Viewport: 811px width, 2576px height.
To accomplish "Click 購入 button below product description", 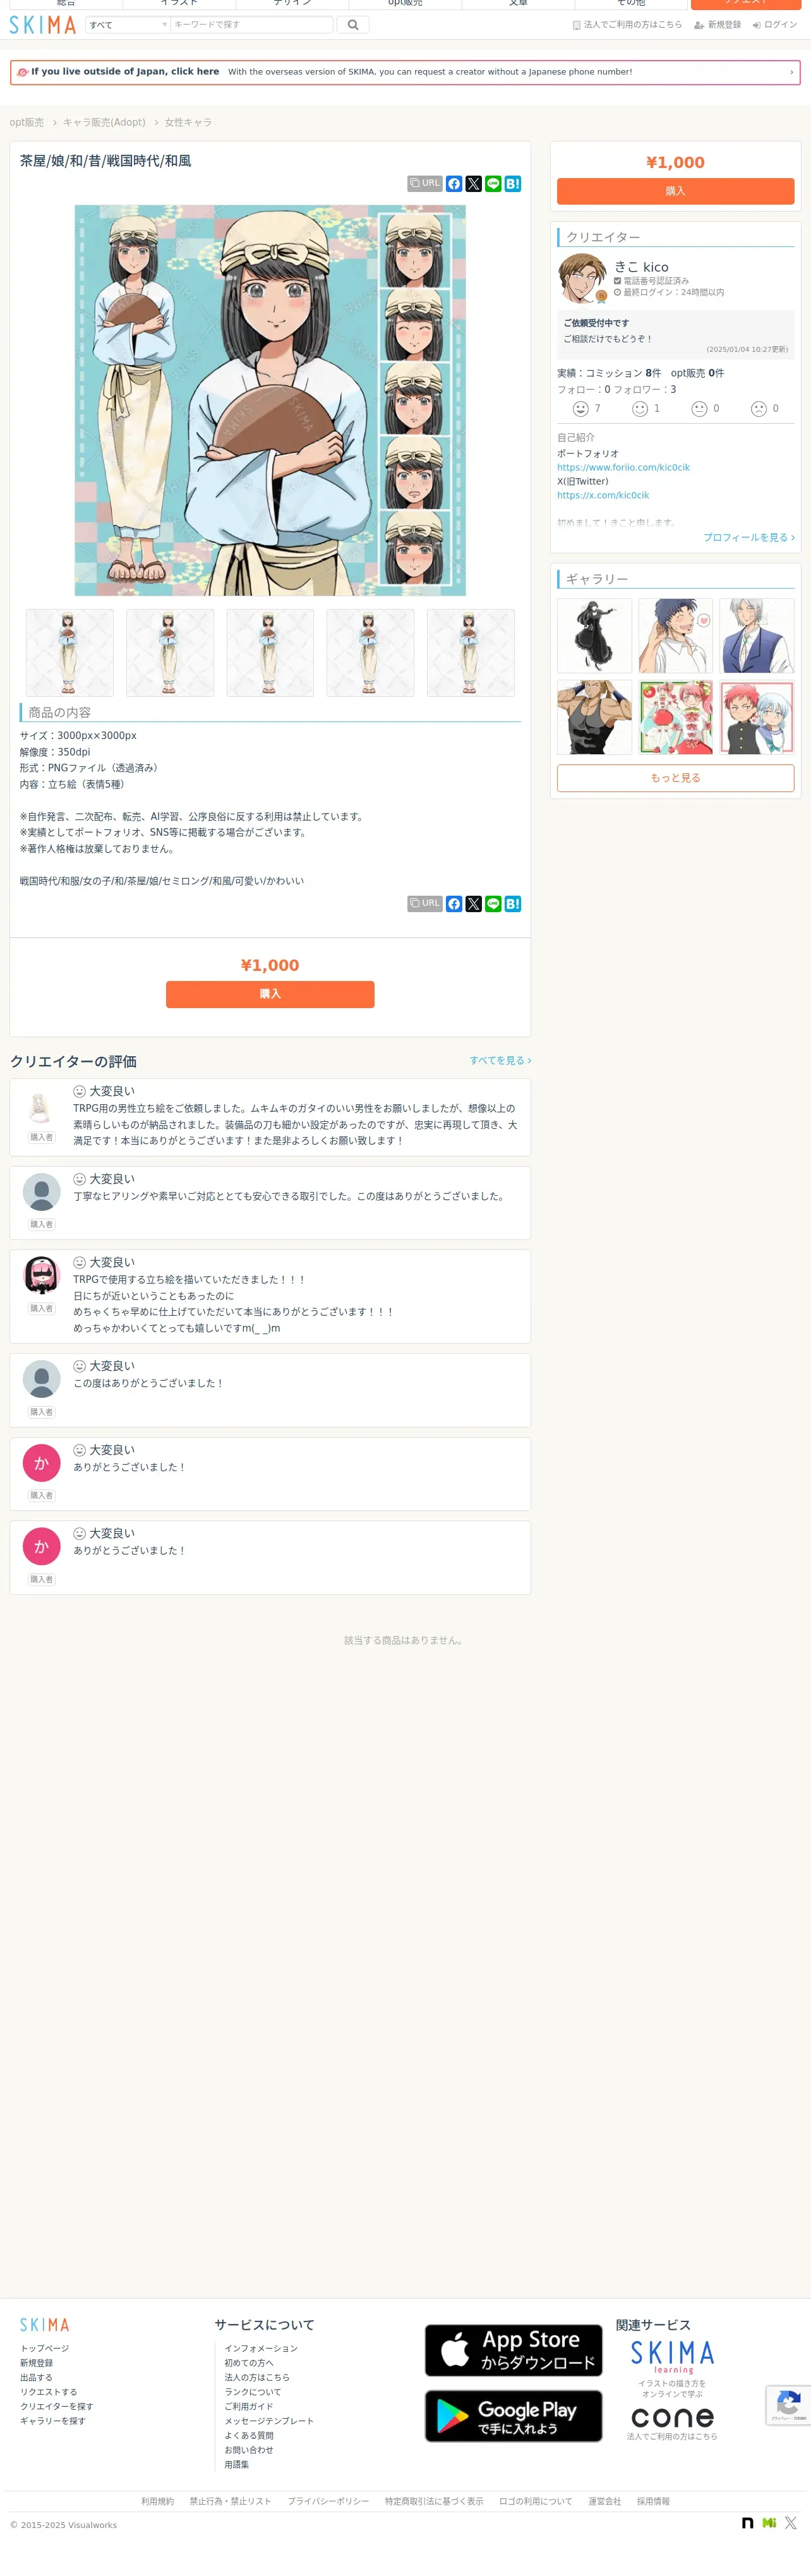I will [x=270, y=994].
